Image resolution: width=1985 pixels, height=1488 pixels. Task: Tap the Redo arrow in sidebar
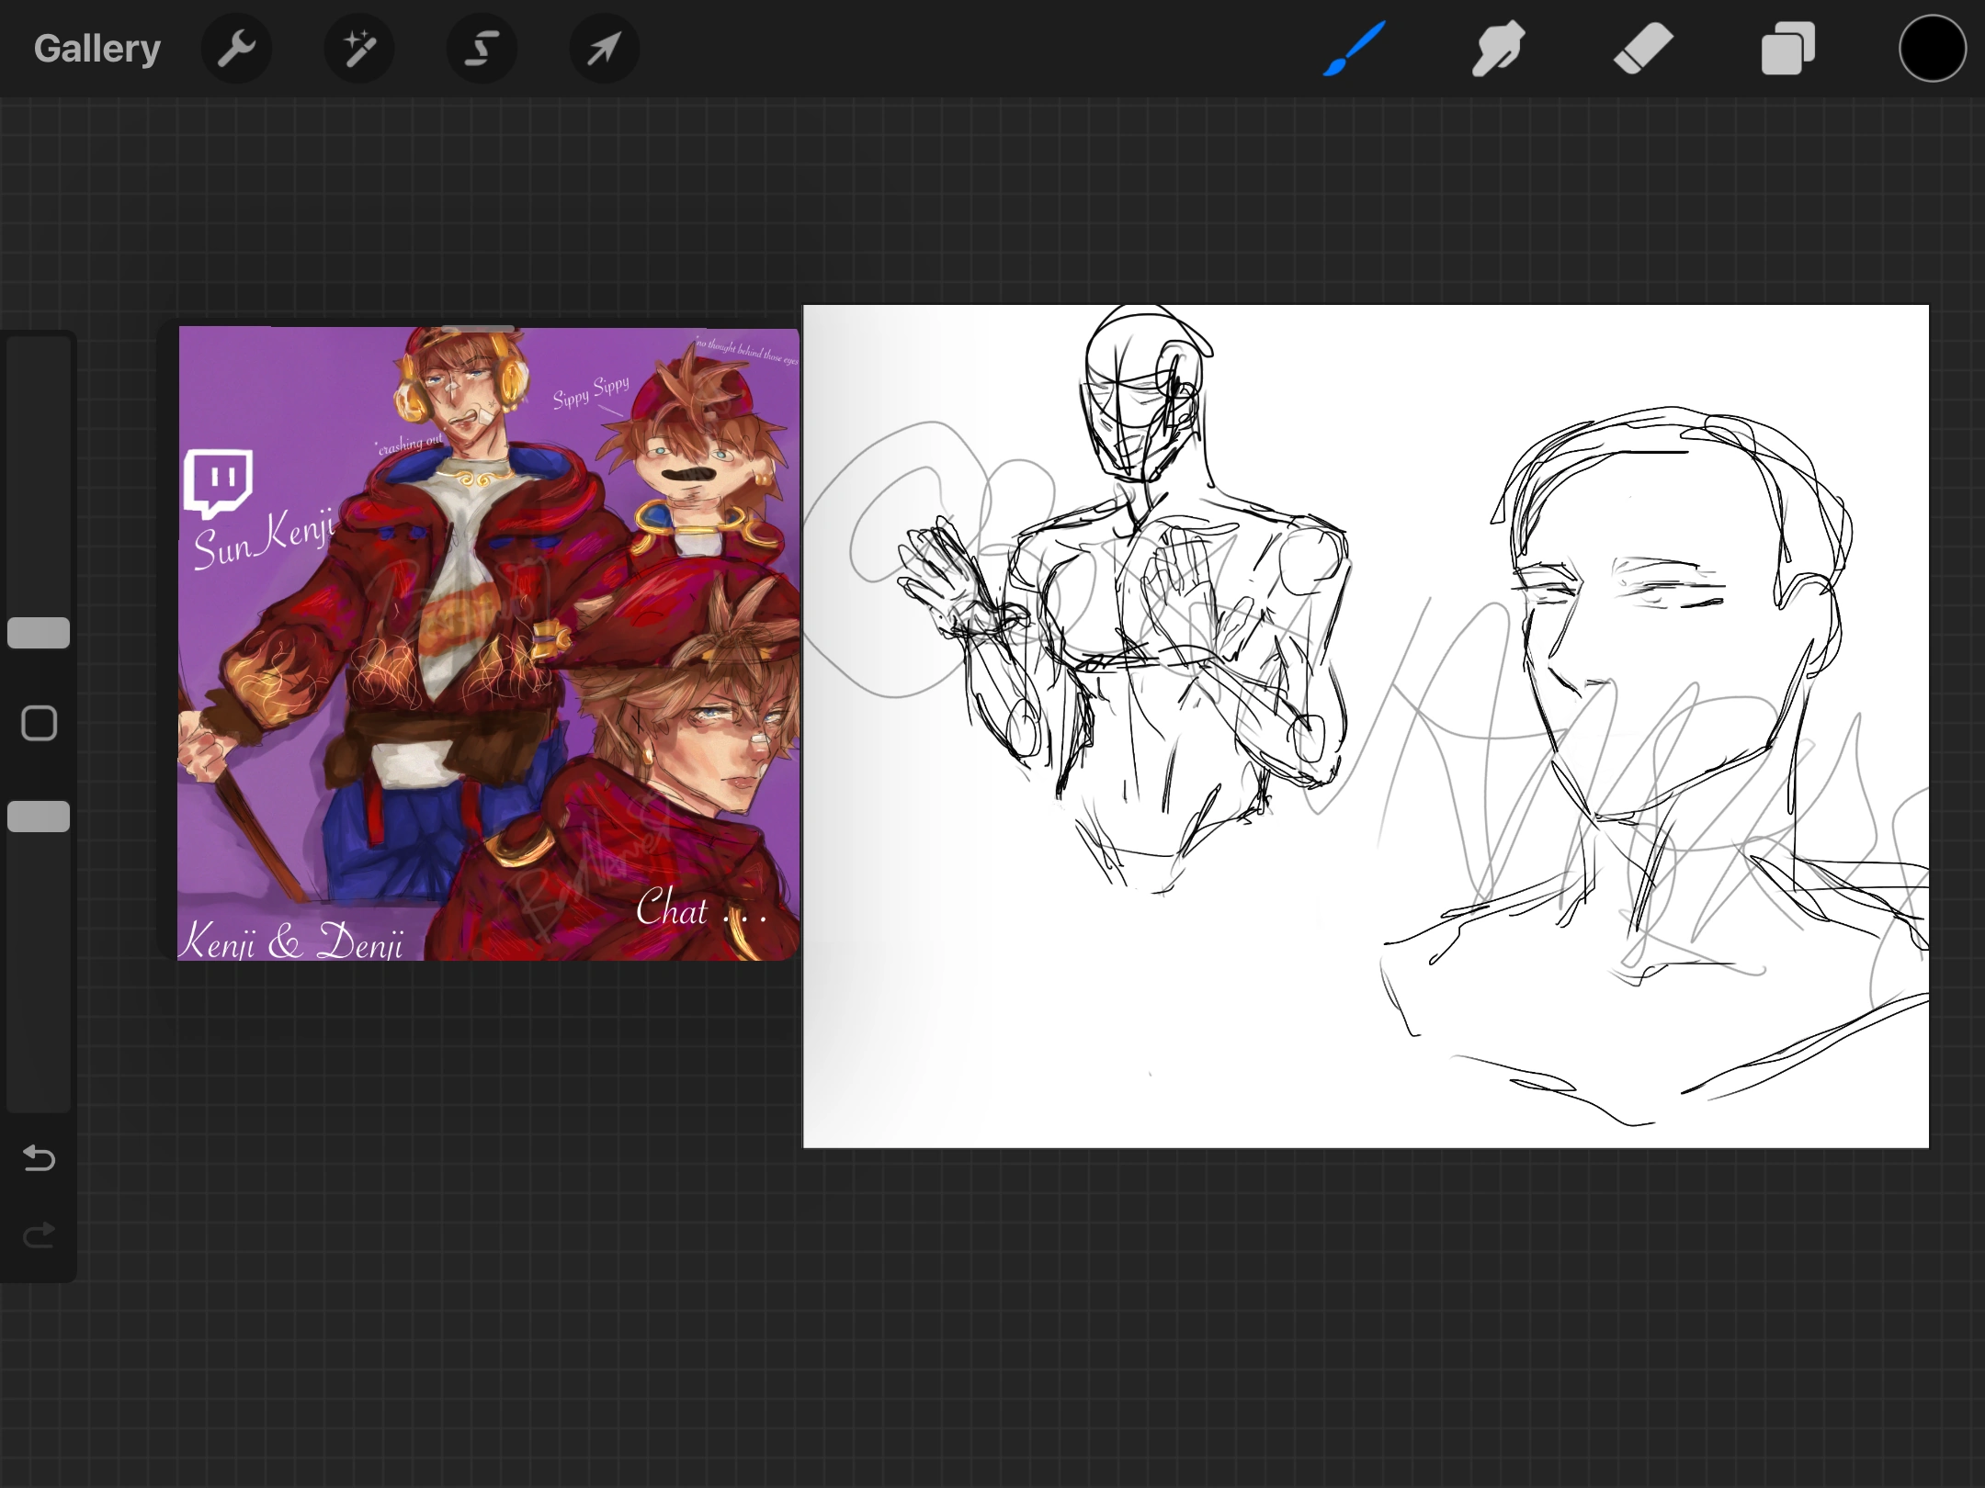coord(39,1236)
